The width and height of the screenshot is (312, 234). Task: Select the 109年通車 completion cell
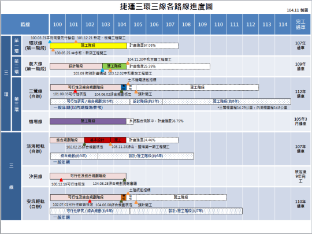tap(300, 66)
